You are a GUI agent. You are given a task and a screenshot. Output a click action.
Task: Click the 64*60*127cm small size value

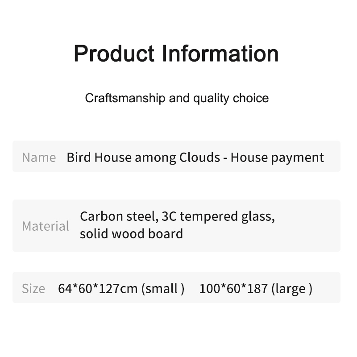98,288
